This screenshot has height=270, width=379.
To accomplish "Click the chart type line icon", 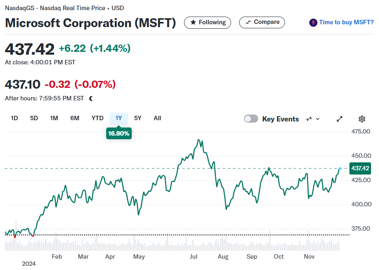I will pyautogui.click(x=309, y=119).
